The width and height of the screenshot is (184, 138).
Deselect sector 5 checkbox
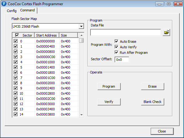pos(15,67)
